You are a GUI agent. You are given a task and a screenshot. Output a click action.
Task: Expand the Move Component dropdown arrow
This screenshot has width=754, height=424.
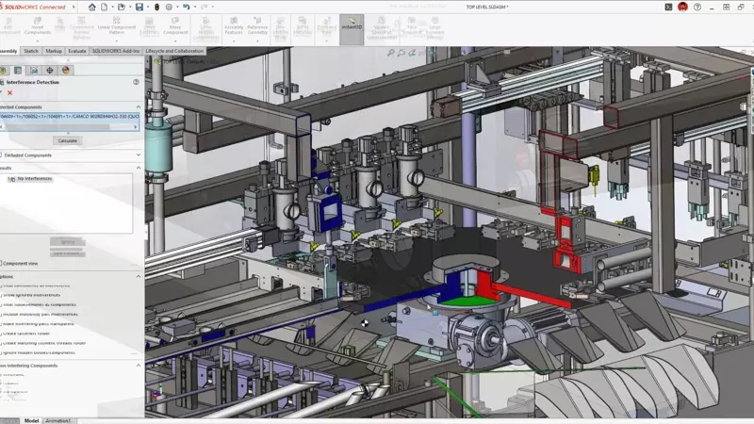coord(175,41)
